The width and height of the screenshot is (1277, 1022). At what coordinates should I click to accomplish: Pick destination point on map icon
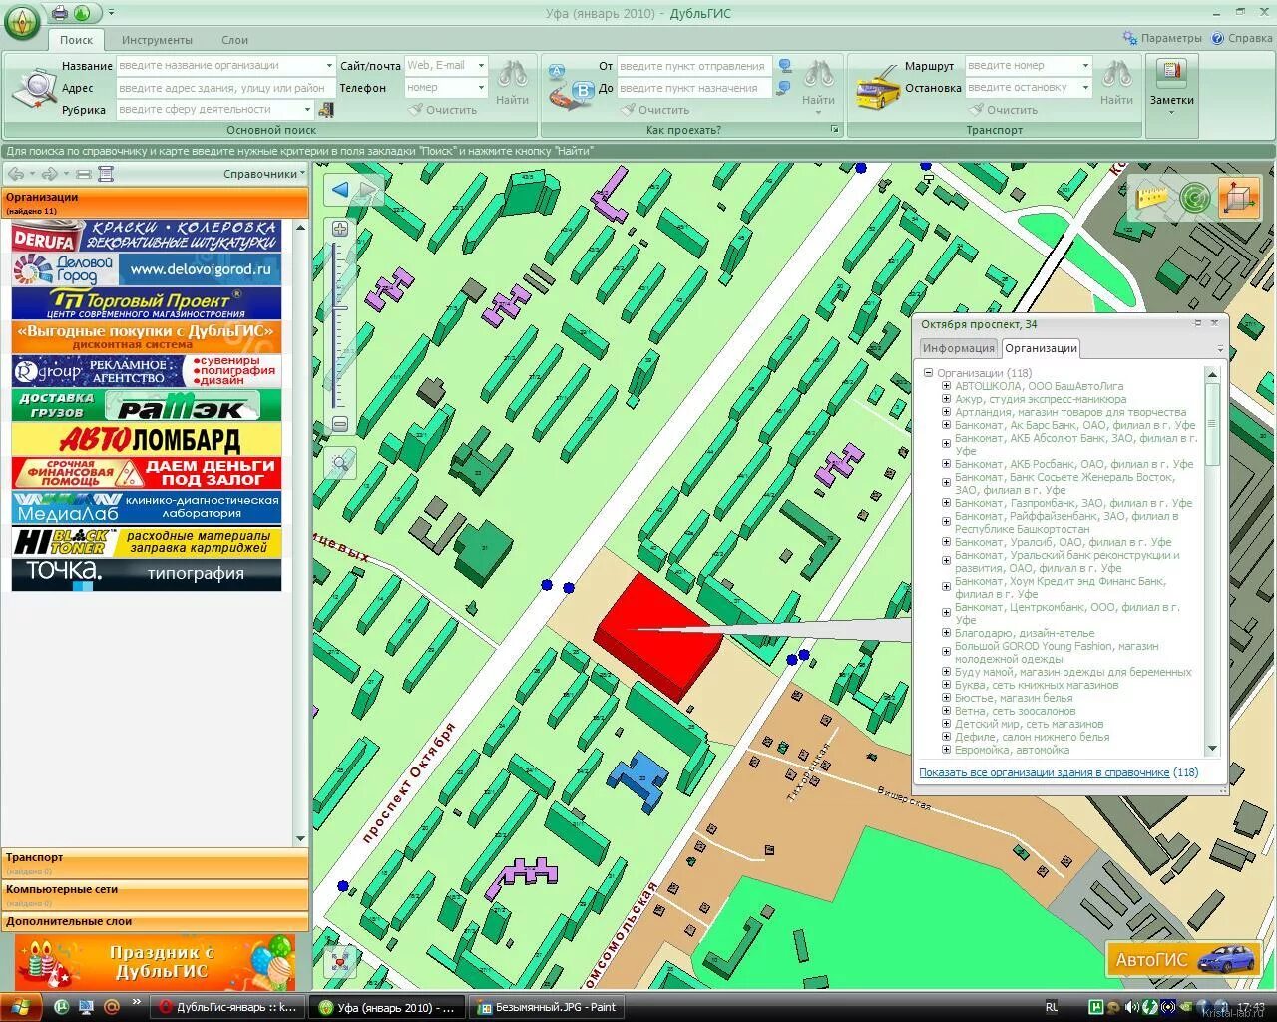tap(785, 89)
